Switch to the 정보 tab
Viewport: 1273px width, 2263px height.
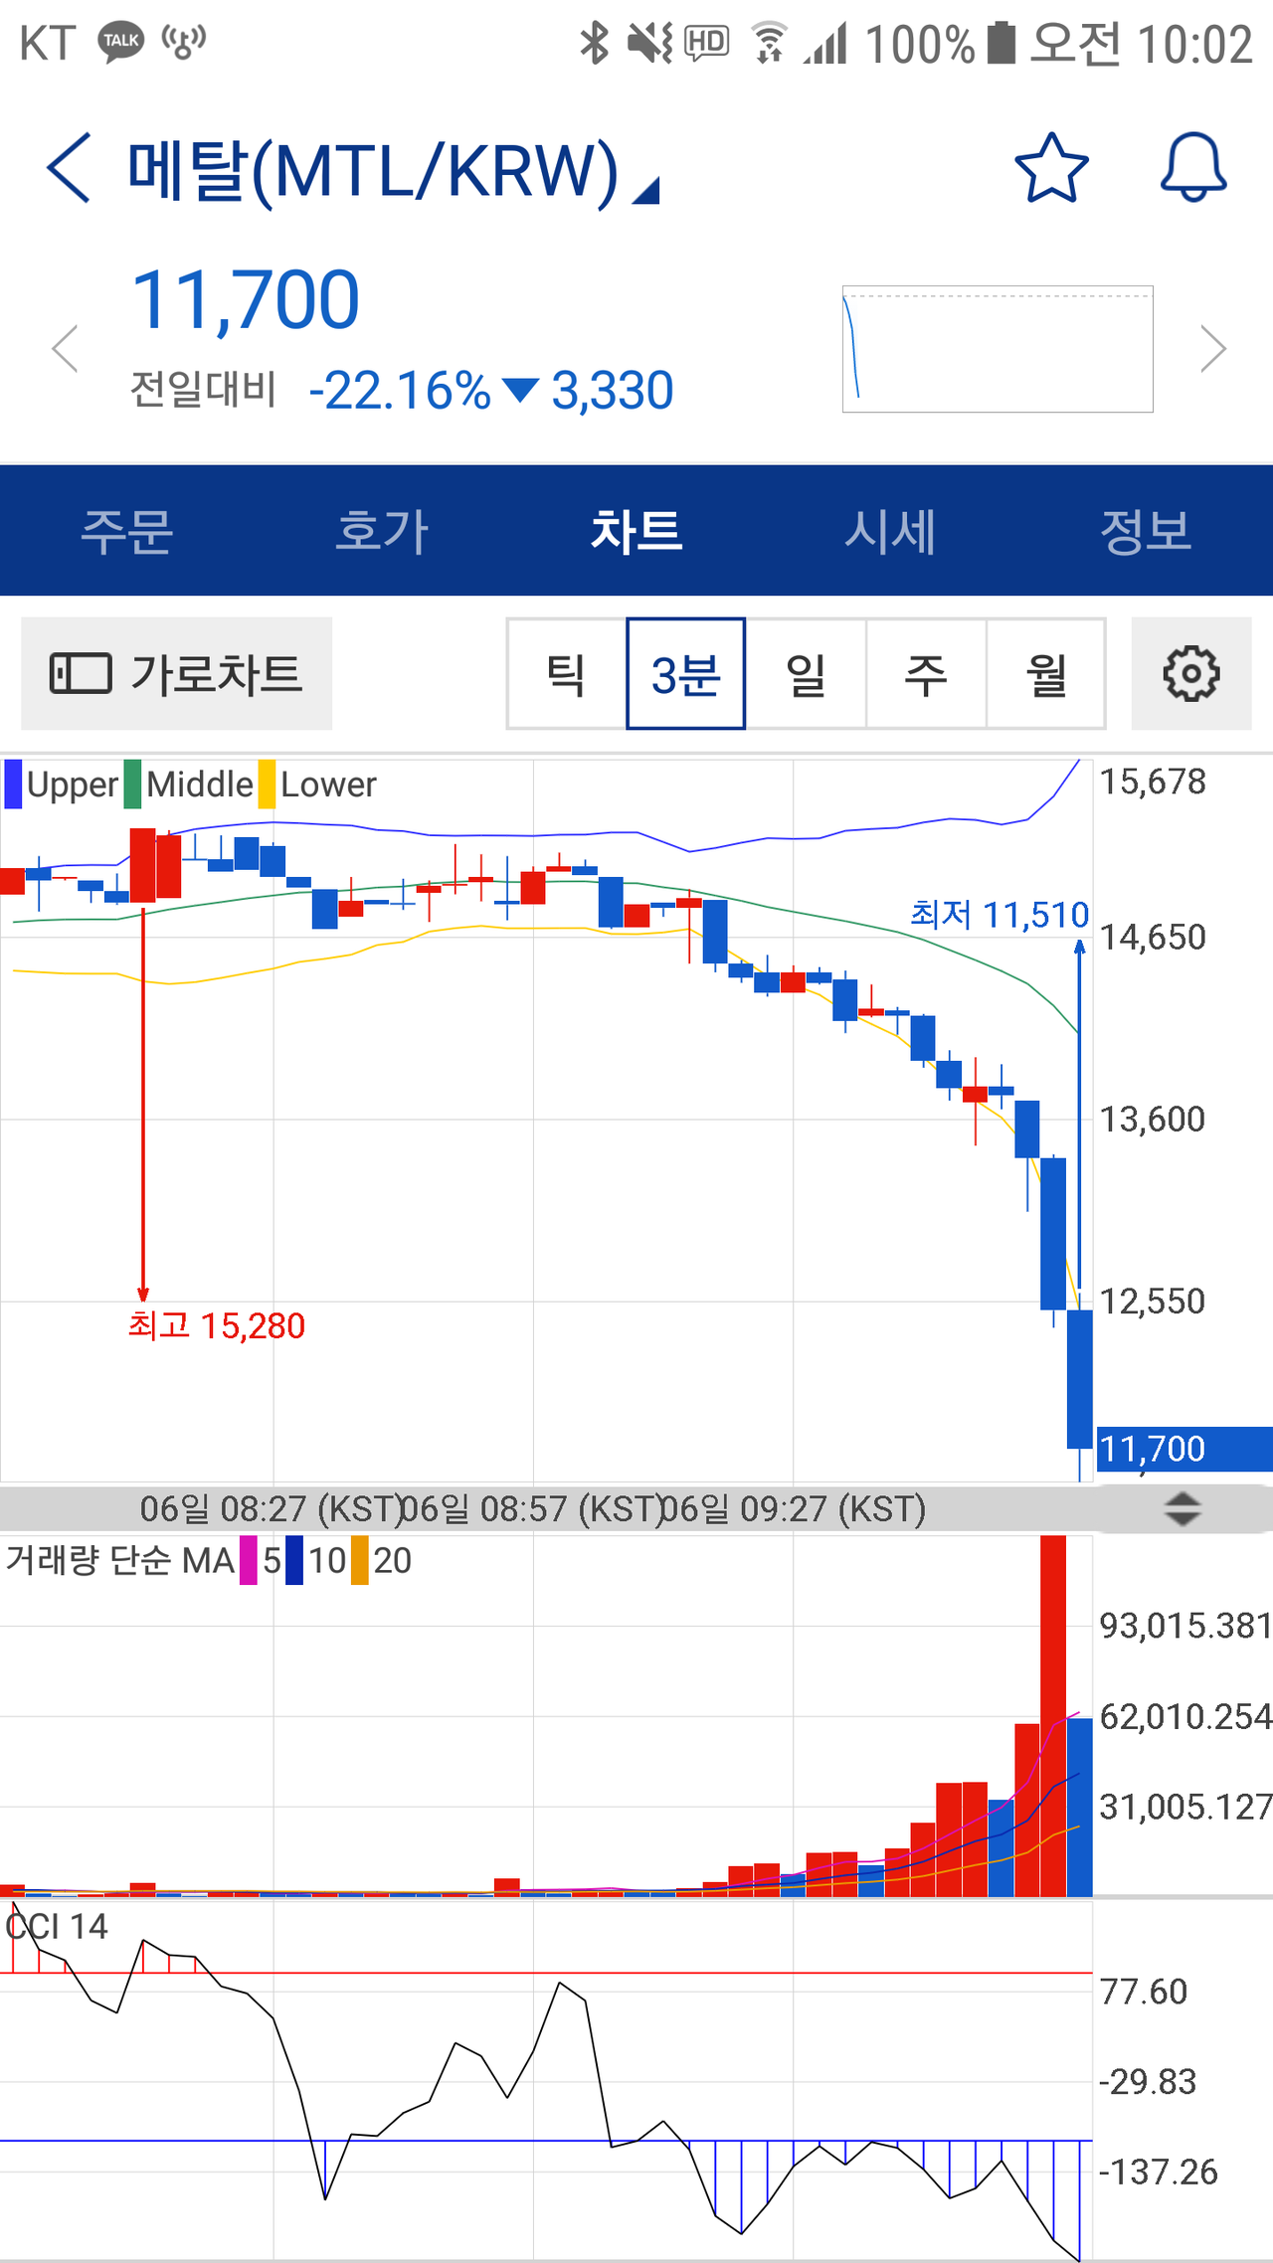pos(1146,531)
